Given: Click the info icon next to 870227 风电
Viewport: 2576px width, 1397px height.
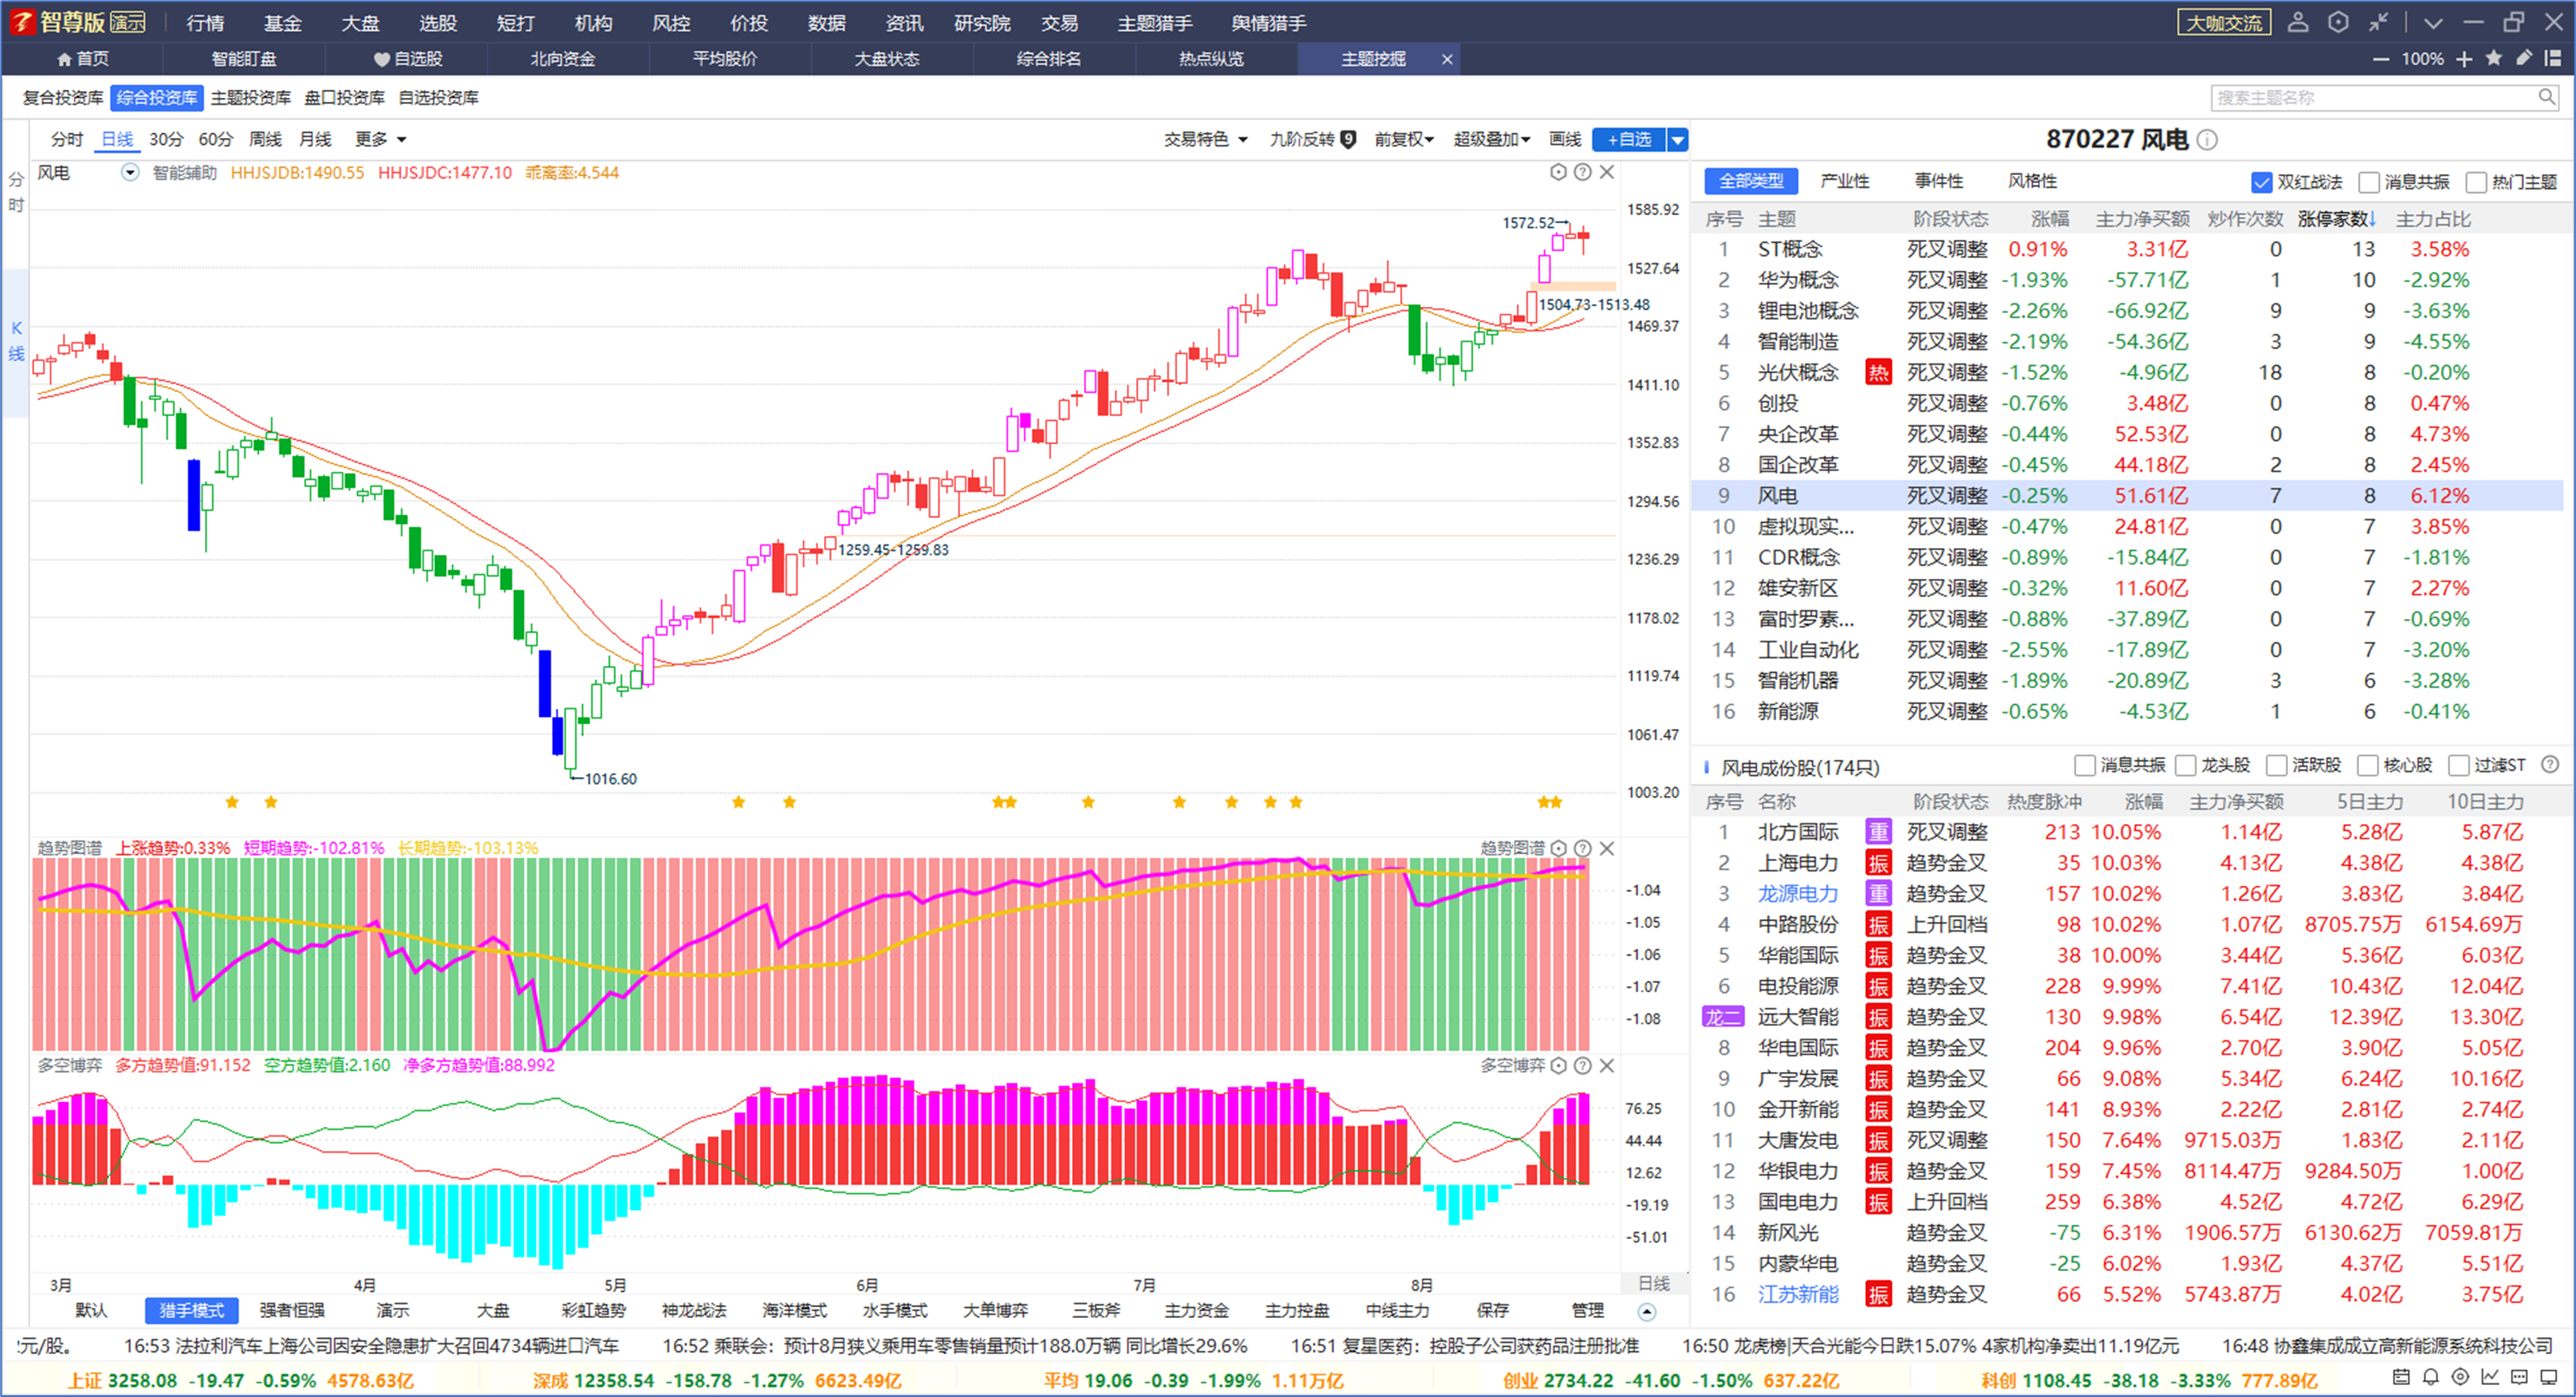Looking at the screenshot, I should point(2207,140).
